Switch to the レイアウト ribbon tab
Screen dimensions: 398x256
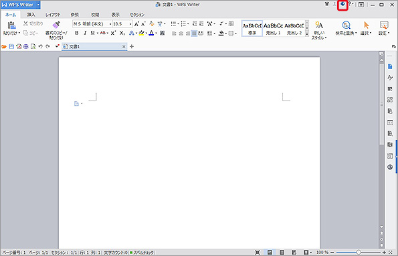coord(53,15)
